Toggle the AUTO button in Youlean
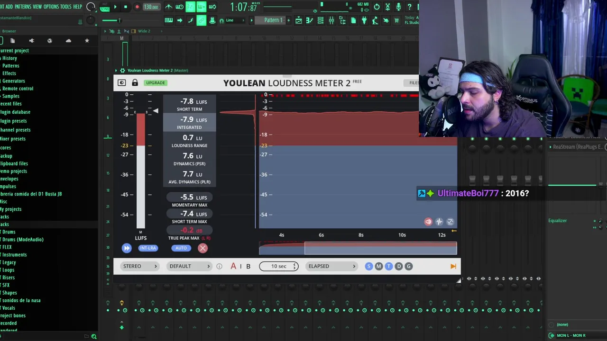This screenshot has width=607, height=341. [181, 248]
